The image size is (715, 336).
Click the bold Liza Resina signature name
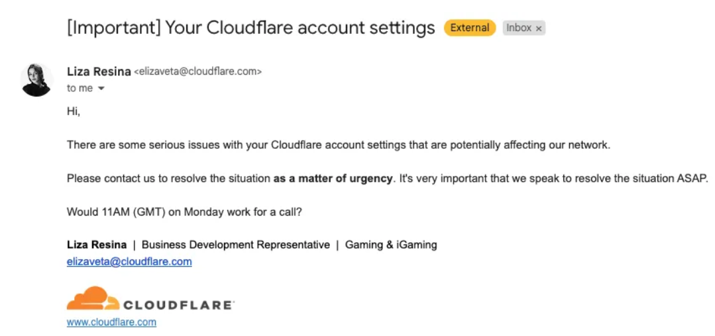pyautogui.click(x=97, y=245)
